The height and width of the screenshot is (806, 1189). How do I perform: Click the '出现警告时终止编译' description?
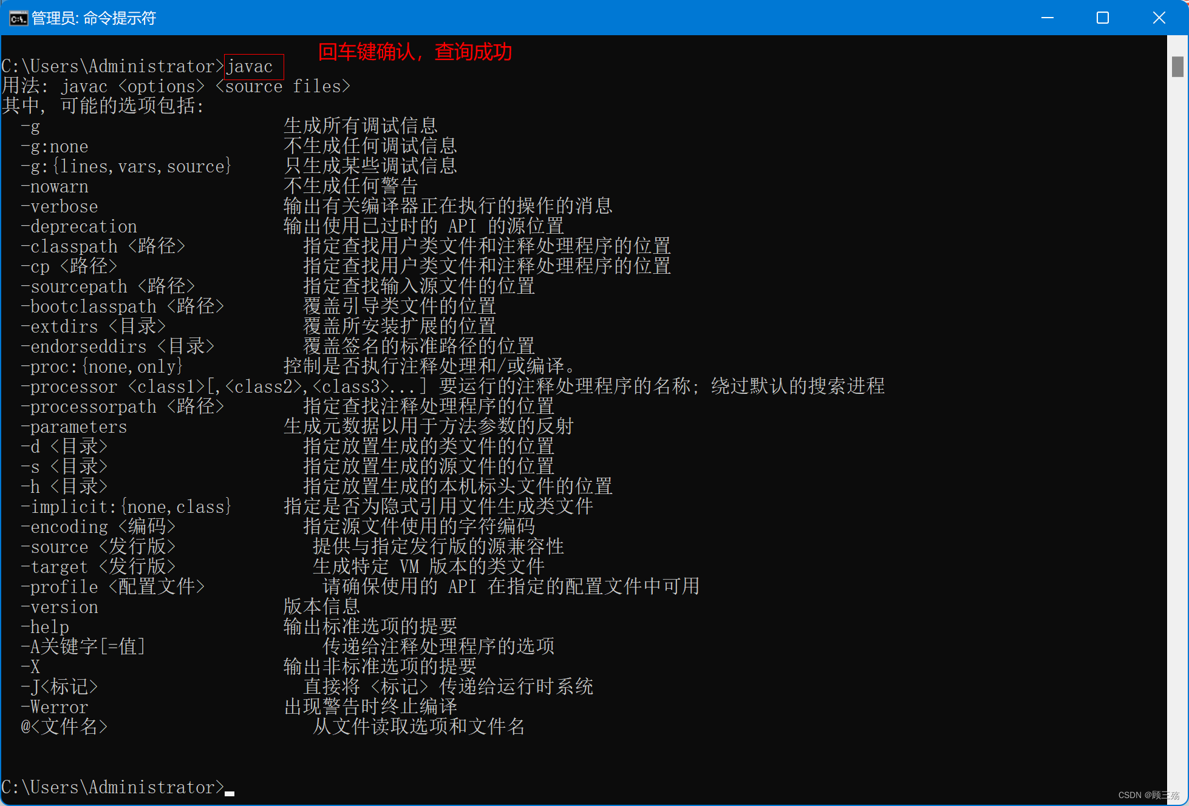coord(370,707)
